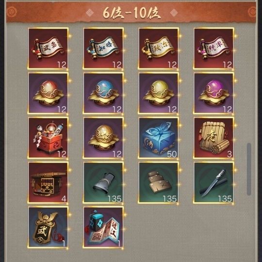
Task: Select the red orb reward item
Action: point(48,93)
